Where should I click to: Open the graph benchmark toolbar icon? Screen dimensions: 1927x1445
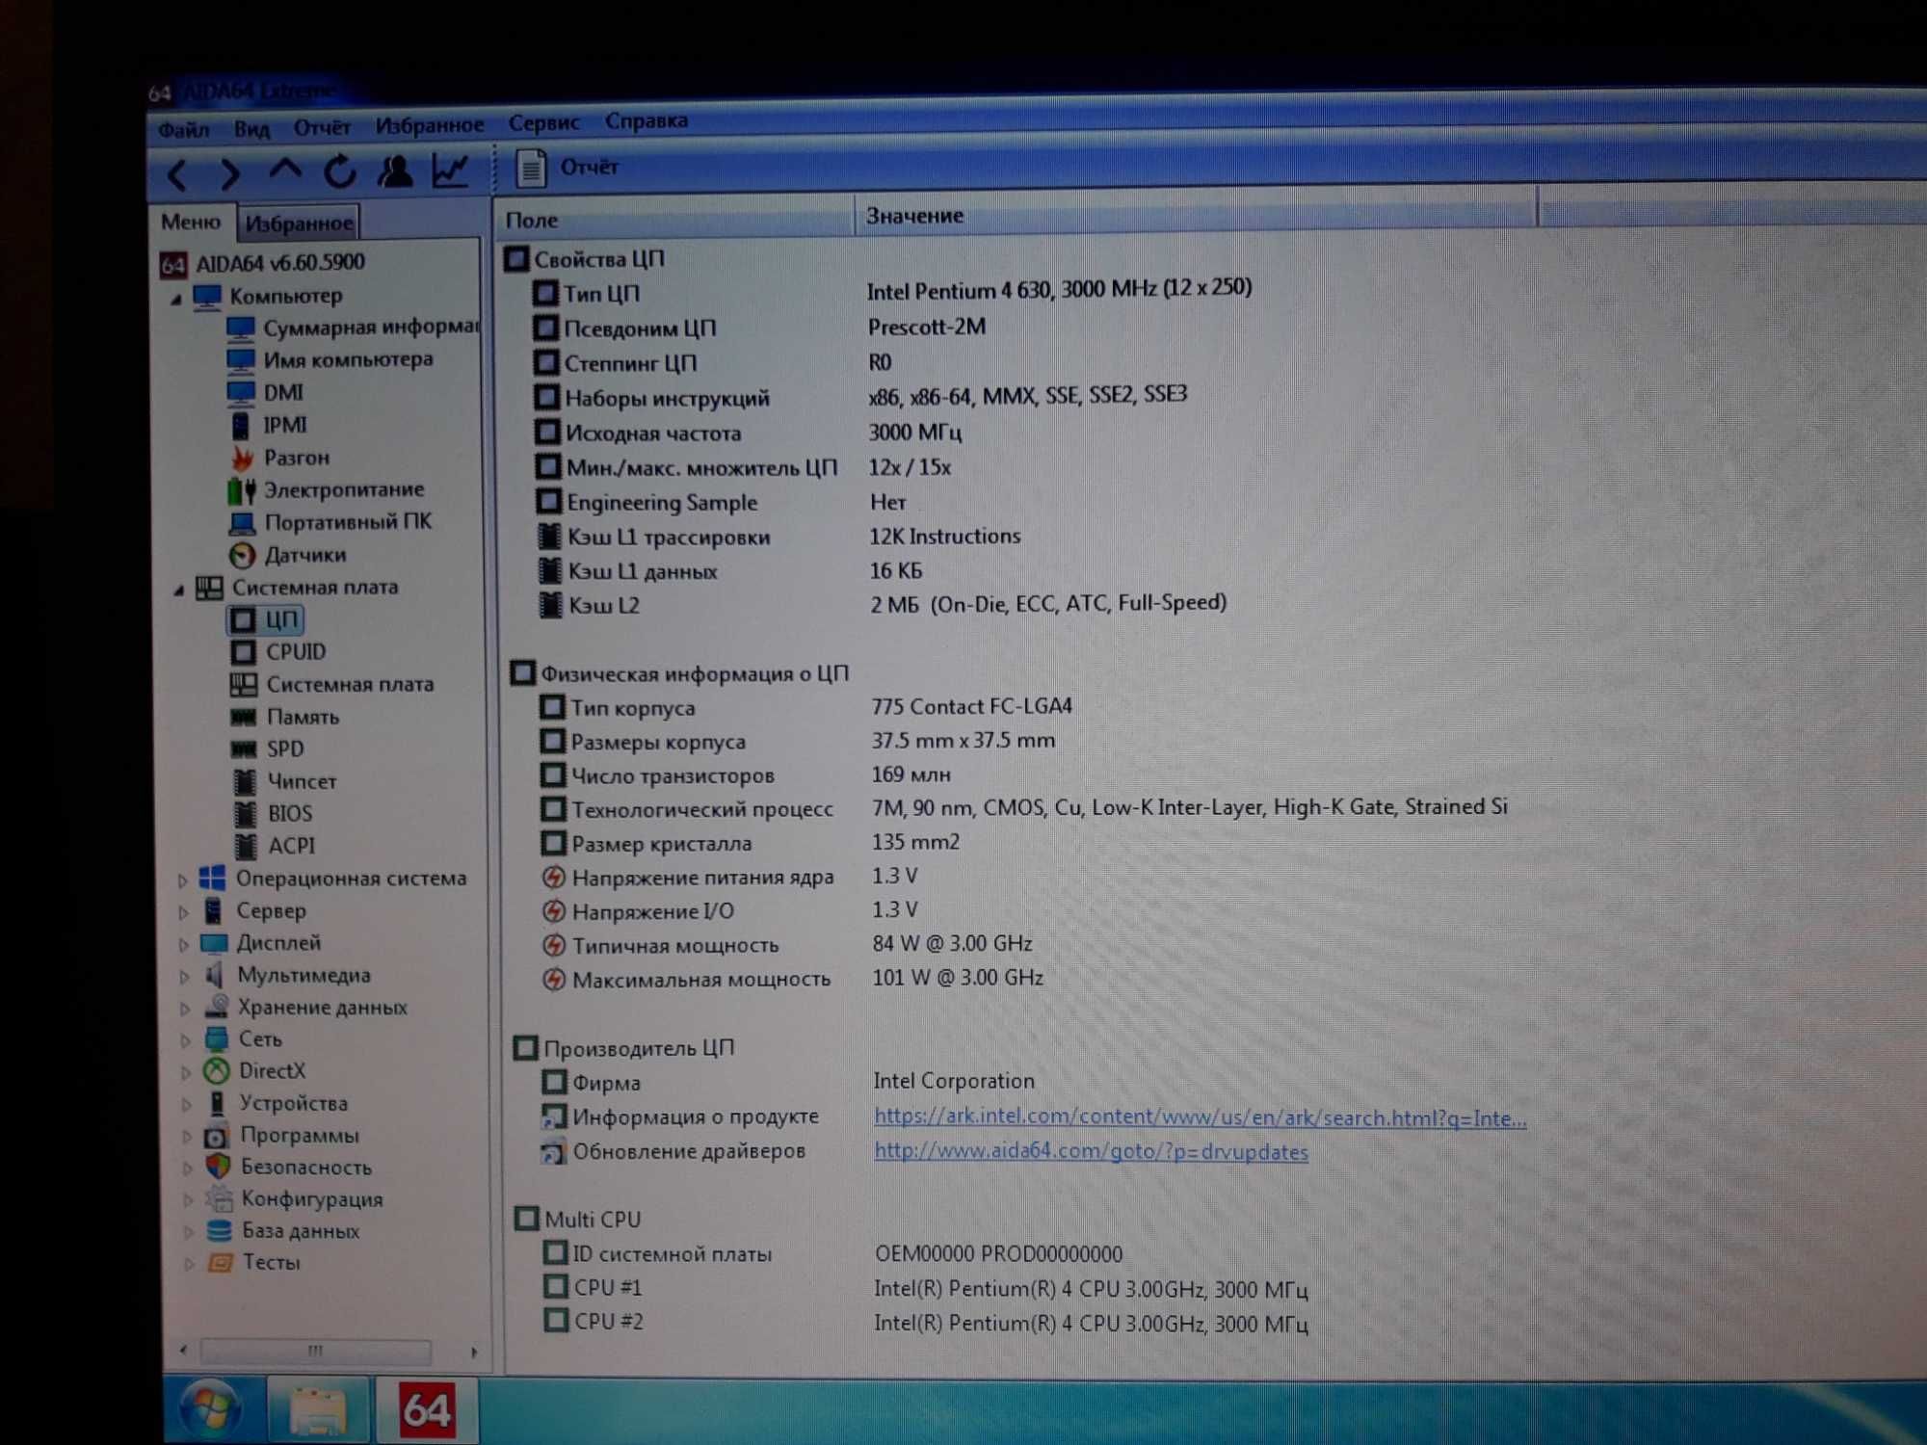tap(450, 171)
